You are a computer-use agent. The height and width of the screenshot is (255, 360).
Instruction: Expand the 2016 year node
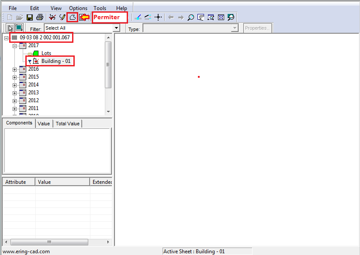(15, 69)
